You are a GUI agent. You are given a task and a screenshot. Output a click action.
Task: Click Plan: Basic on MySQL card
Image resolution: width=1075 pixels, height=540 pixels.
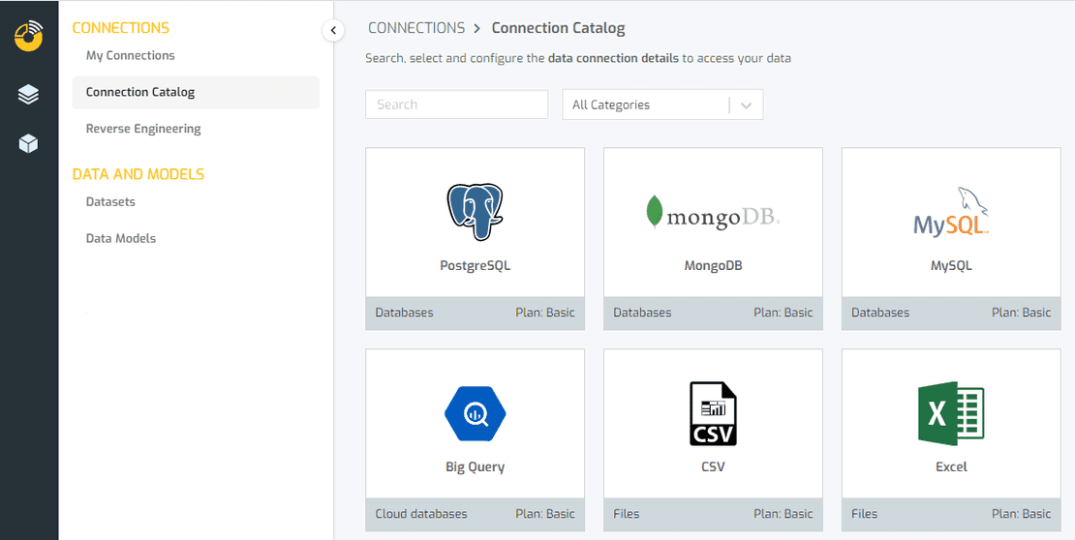[x=1021, y=313]
